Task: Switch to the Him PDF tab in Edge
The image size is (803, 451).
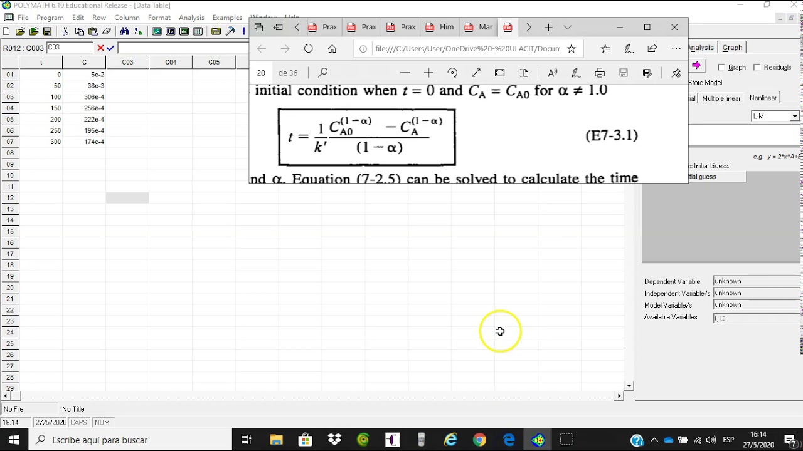Action: (x=440, y=27)
